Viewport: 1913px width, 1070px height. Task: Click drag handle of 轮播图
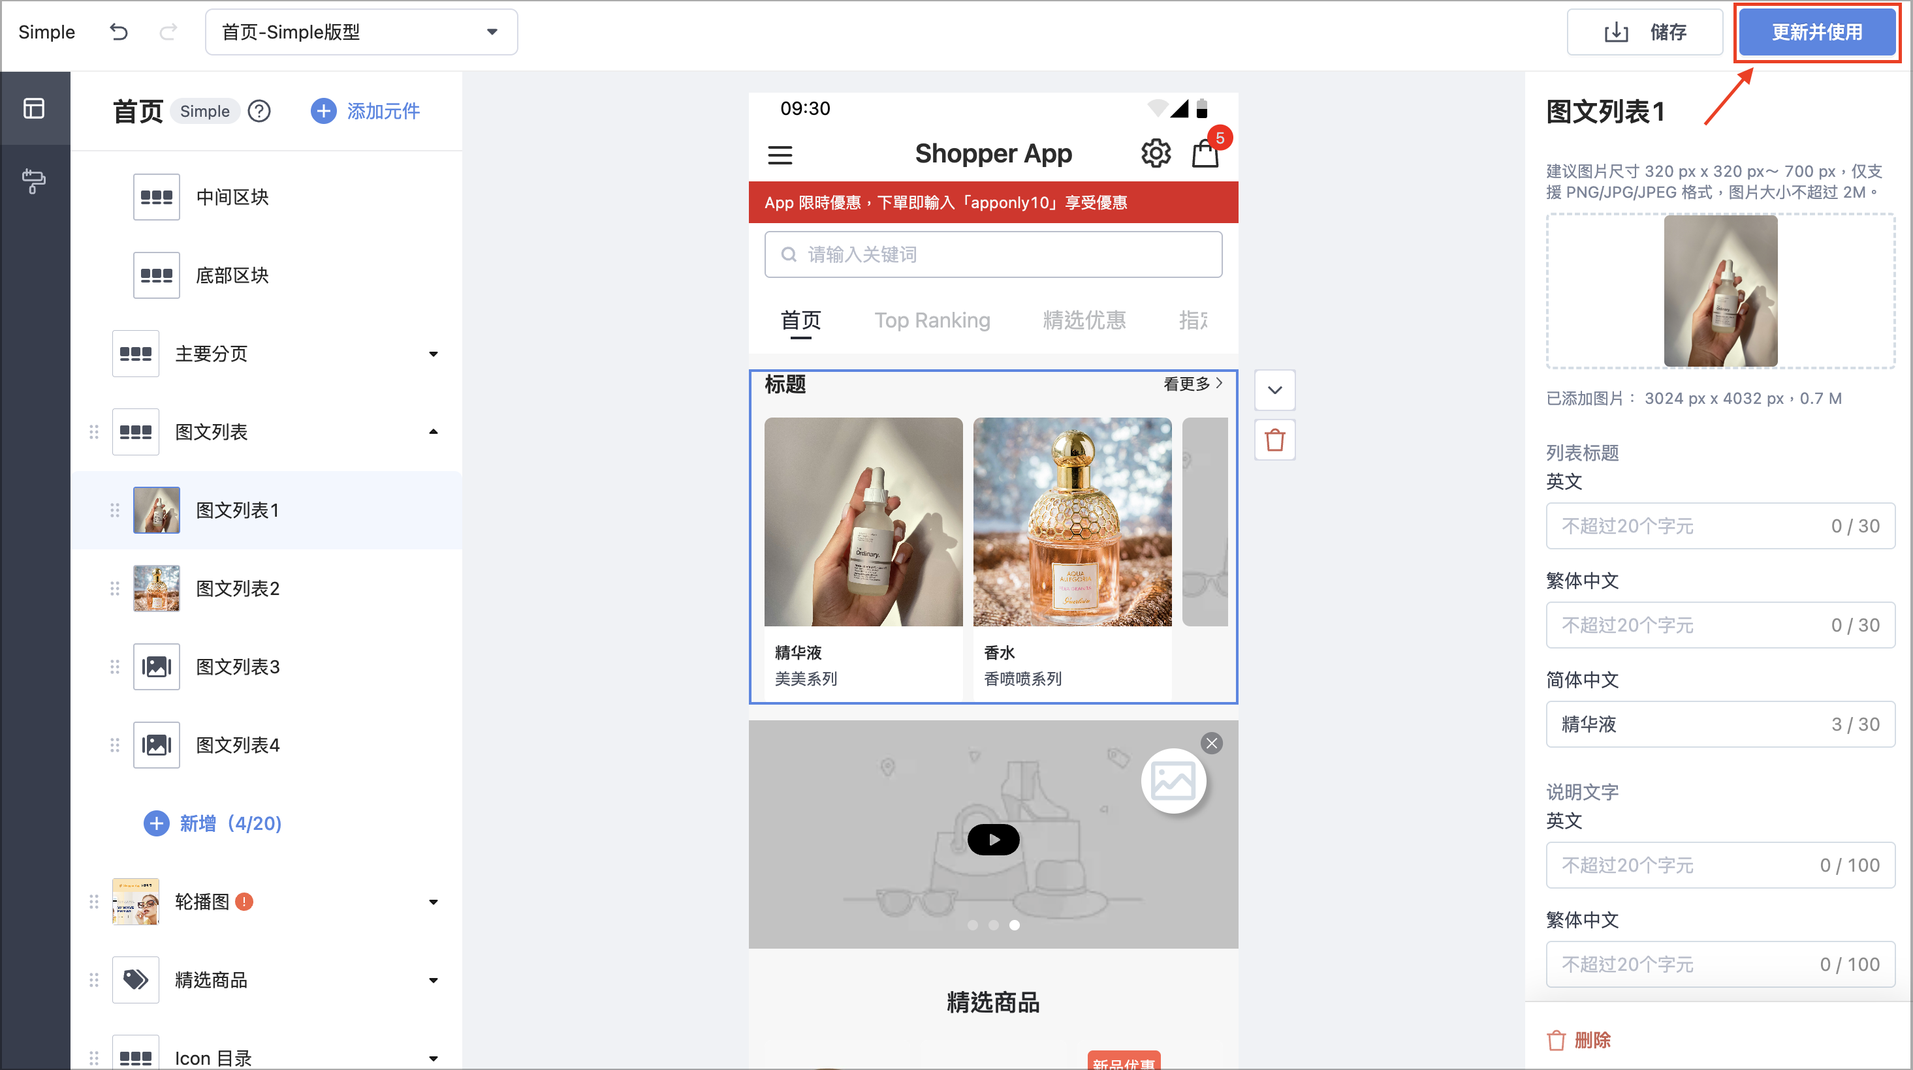93,902
